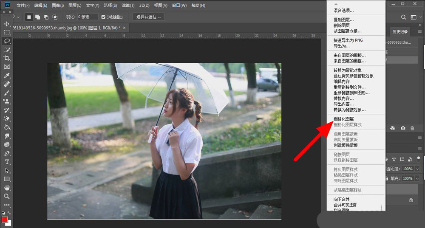Choose Add to Selection mode button
This screenshot has width=425, height=228.
[x=38, y=17]
